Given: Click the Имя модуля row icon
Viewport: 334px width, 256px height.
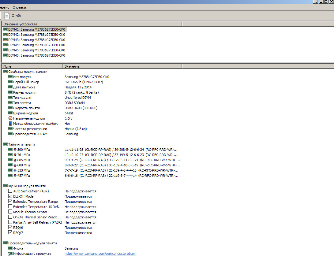Looking at the screenshot, I should 10,76.
